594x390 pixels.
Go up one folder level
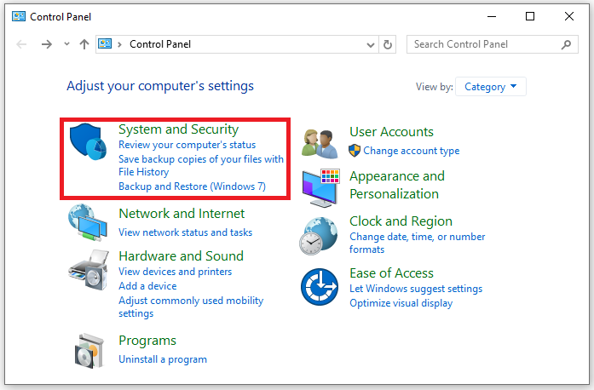[84, 44]
